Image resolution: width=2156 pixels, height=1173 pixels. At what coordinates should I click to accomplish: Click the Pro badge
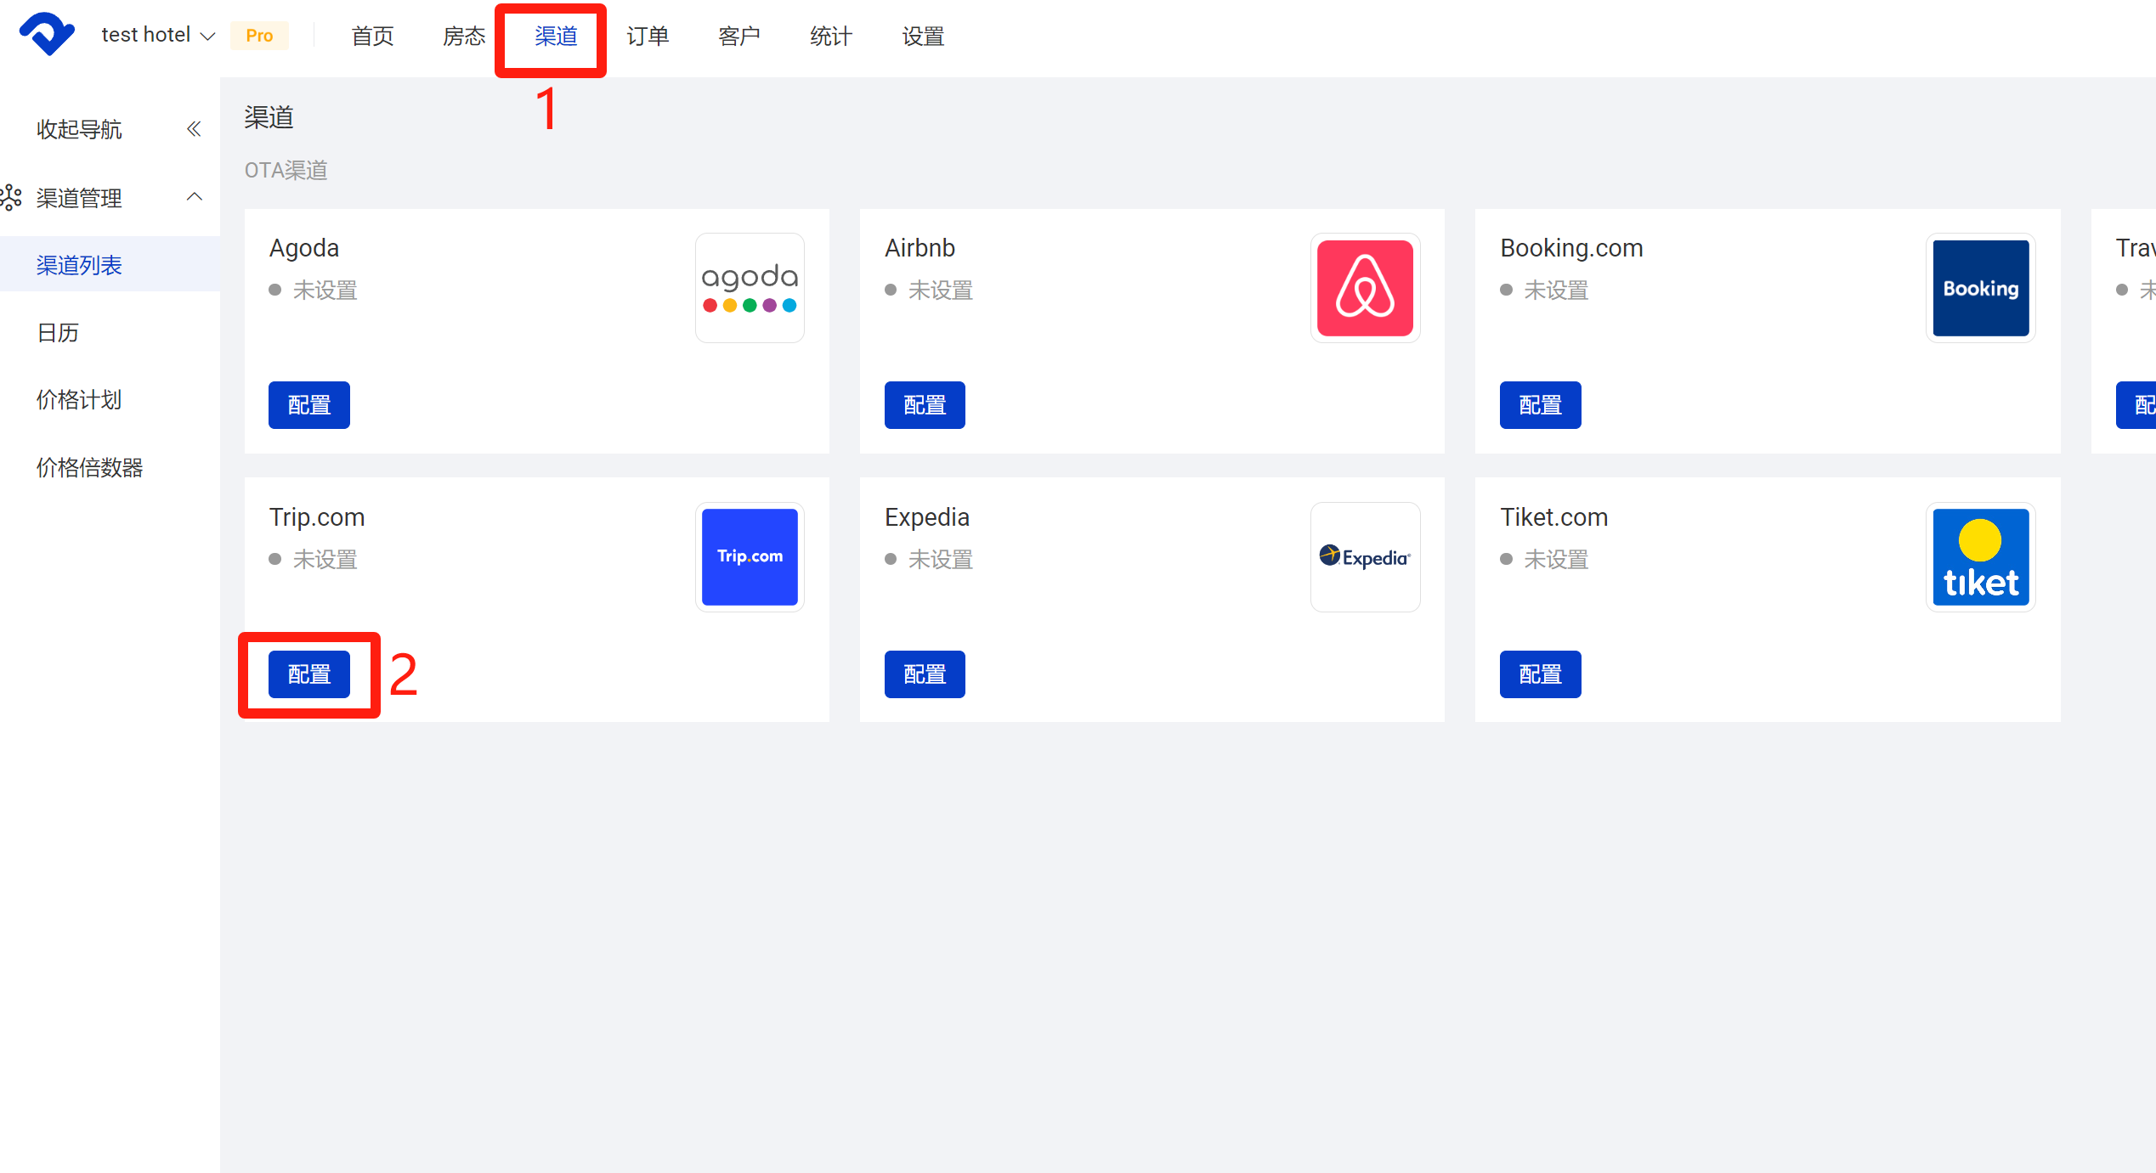(259, 36)
